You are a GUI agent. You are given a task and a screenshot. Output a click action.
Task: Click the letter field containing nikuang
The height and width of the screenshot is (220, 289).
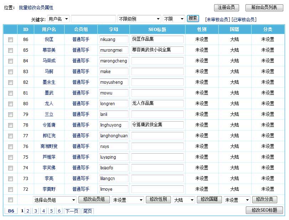coord(114,40)
